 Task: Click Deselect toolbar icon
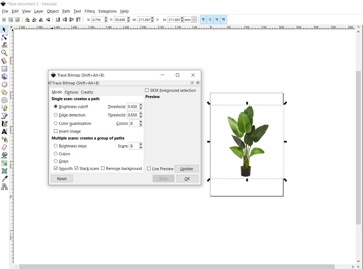pos(18,20)
